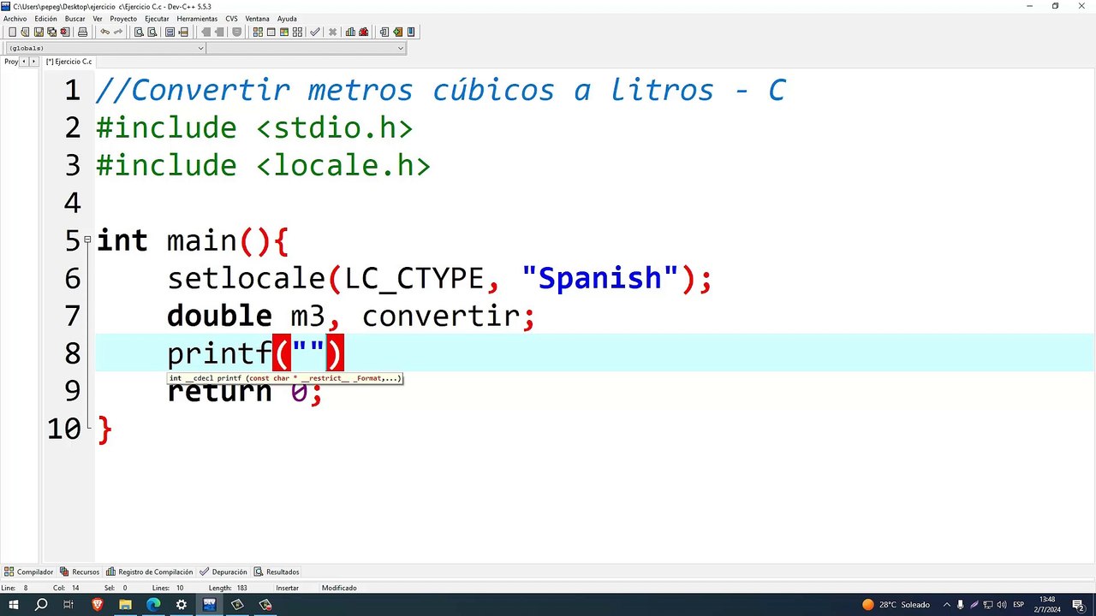
Task: Click the 28°C Soleado weather widget
Action: (x=896, y=605)
